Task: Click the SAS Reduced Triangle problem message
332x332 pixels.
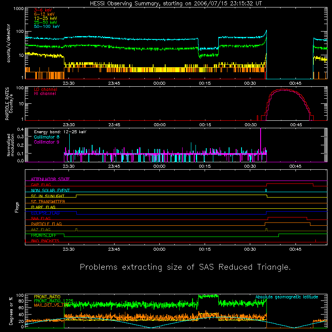Action: (185, 267)
